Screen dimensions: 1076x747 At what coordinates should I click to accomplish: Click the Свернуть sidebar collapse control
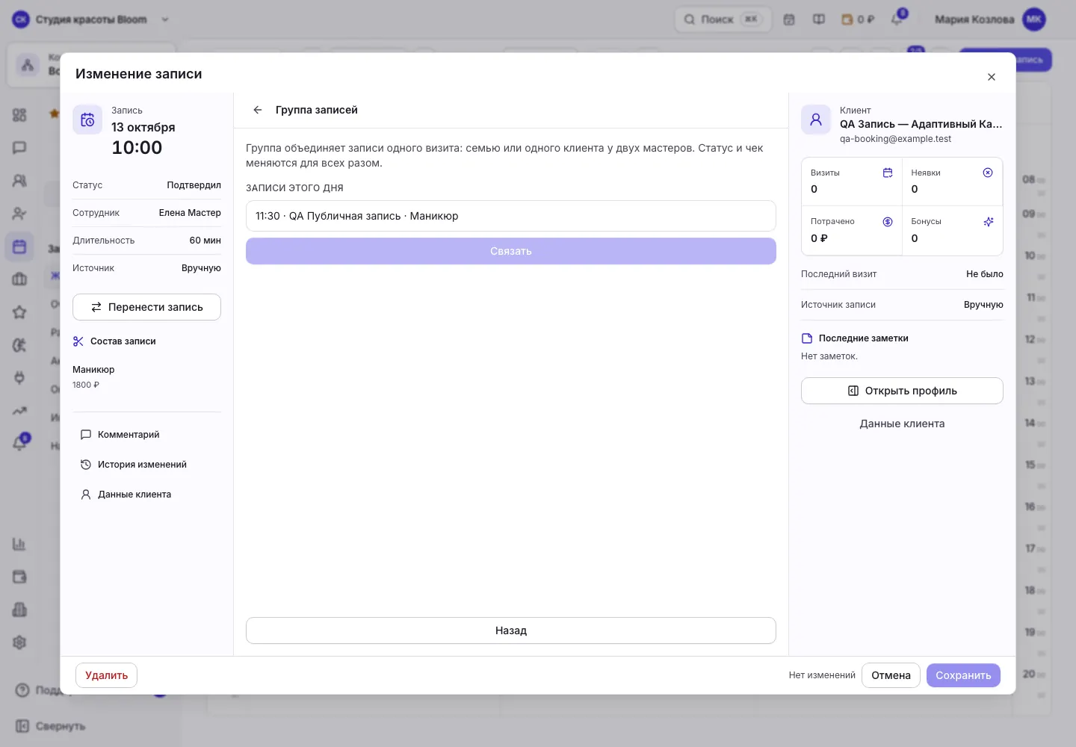point(51,726)
